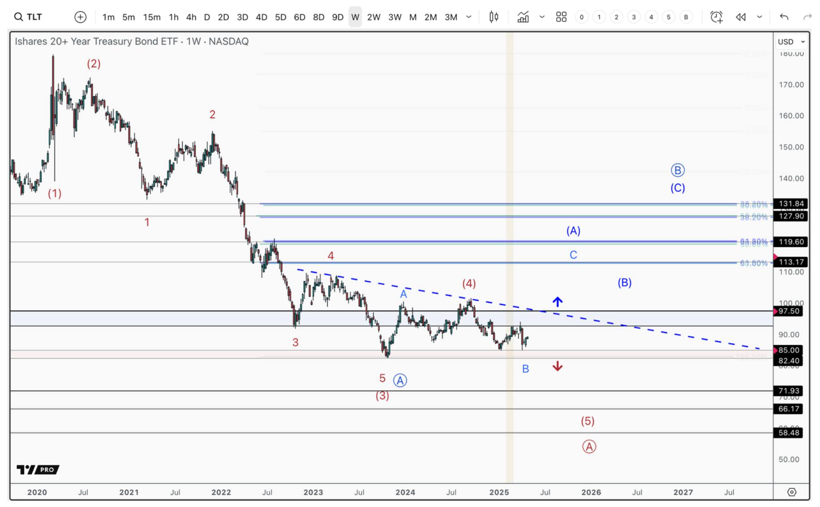The height and width of the screenshot is (507, 820).
Task: Select the 58.48 price label
Action: [x=789, y=433]
